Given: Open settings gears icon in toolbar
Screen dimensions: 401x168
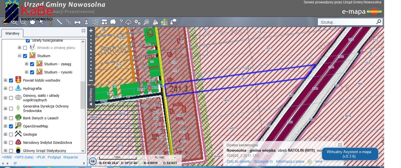Looking at the screenshot, I should pyautogui.click(x=137, y=22).
